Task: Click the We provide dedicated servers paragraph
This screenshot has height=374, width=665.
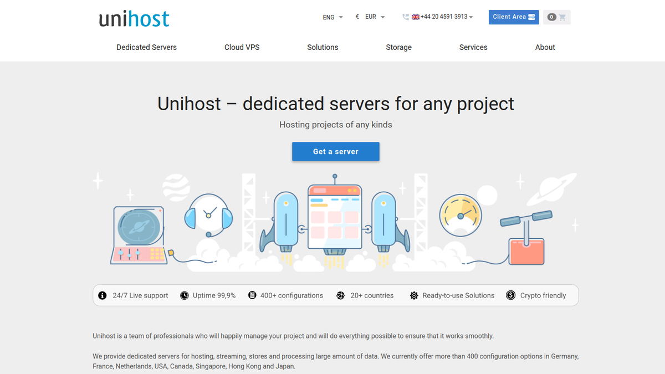Action: 336,361
